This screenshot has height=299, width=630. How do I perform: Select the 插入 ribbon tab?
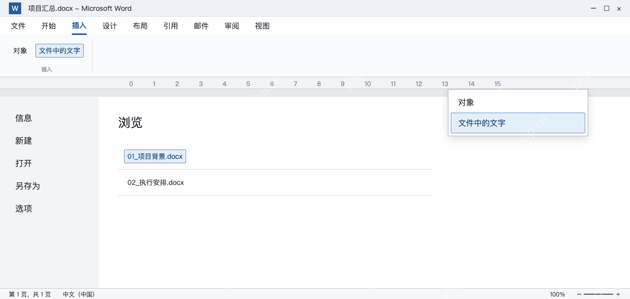click(x=79, y=26)
